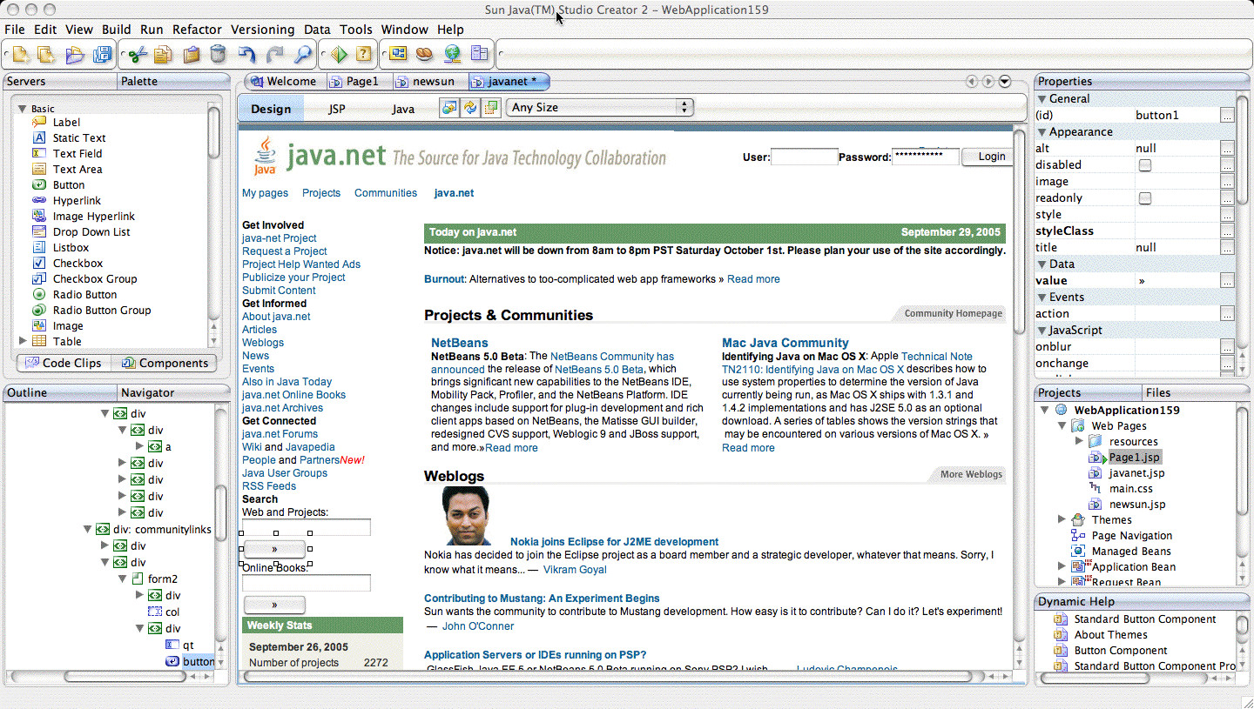Click the coffee beans toolbar icon

tap(424, 55)
